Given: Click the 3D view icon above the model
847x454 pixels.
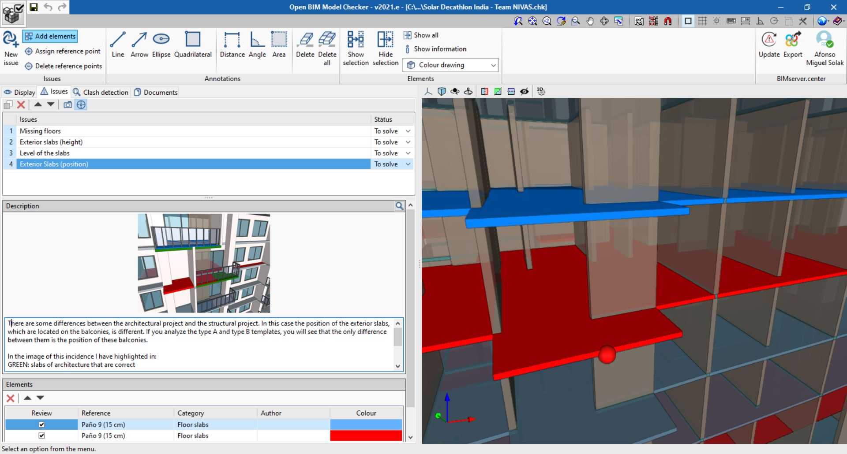Looking at the screenshot, I should (x=540, y=91).
